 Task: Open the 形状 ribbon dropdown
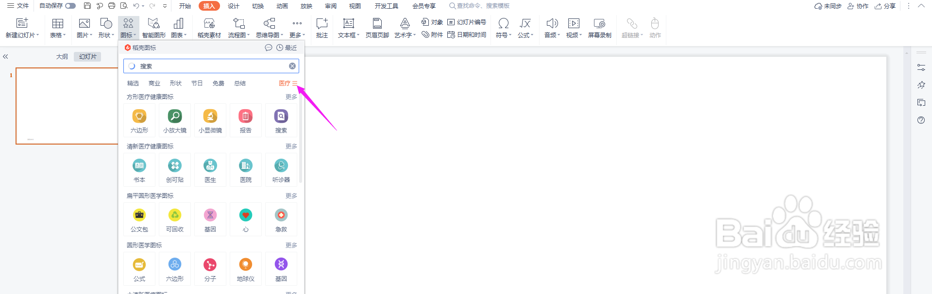(x=106, y=28)
